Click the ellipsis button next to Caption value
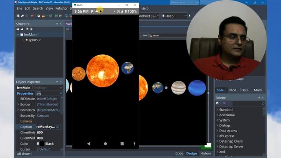Image resolution: width=281 pixels, height=158 pixels. 58,127
